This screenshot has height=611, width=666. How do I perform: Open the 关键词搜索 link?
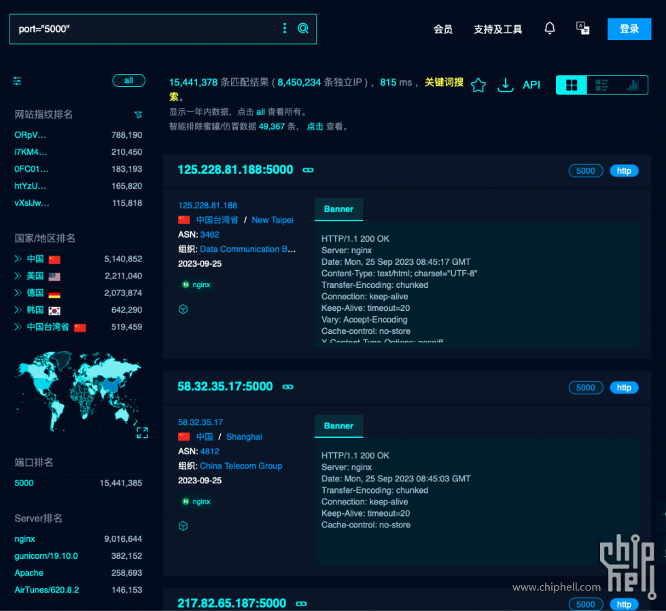pos(444,83)
